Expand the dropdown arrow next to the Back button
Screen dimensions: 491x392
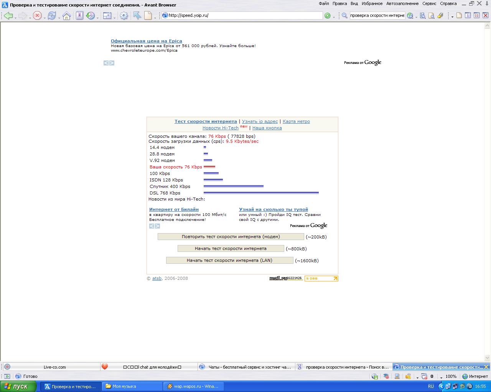(15, 17)
